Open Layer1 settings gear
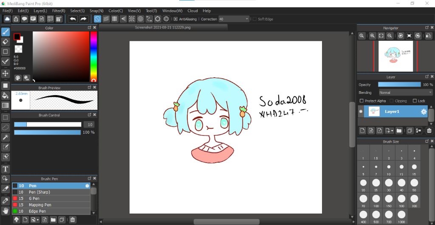435x225 pixels. pyautogui.click(x=424, y=112)
